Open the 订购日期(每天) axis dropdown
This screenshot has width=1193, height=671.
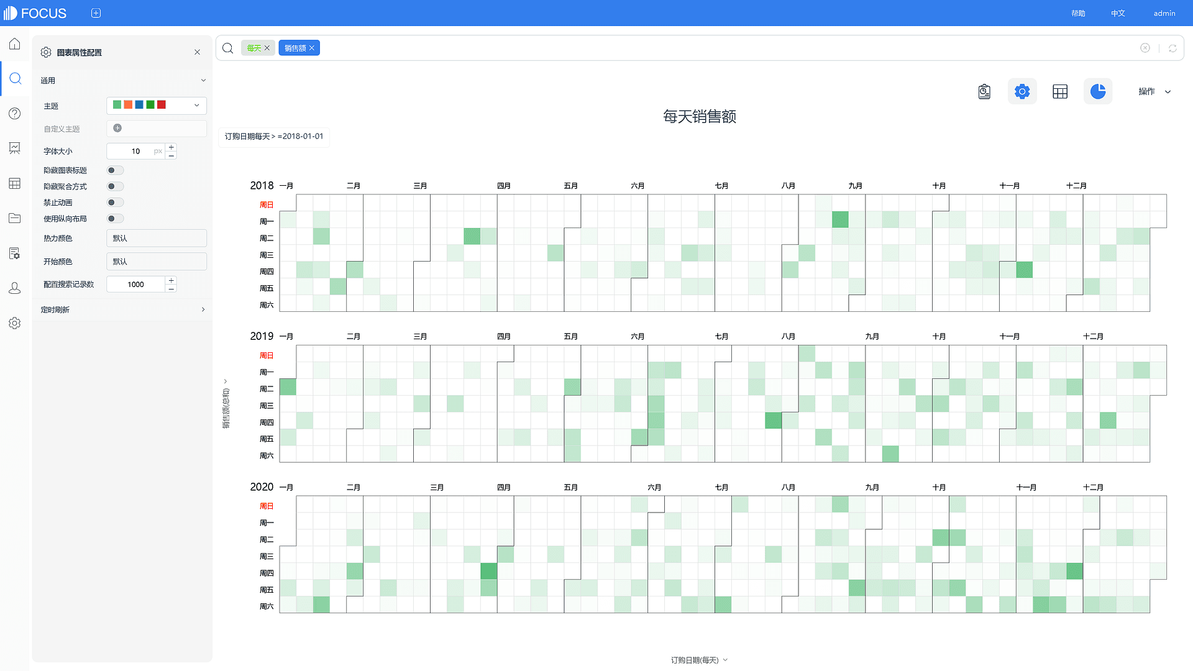click(x=699, y=660)
